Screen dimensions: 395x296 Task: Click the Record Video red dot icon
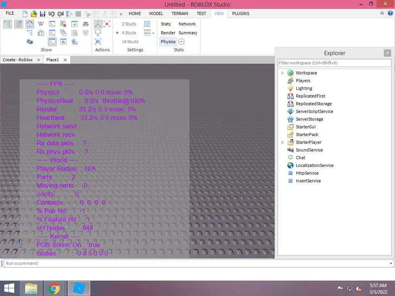click(x=107, y=24)
